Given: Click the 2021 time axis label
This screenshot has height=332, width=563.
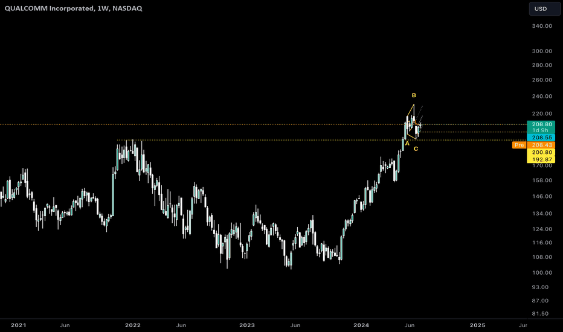Looking at the screenshot, I should [18, 325].
